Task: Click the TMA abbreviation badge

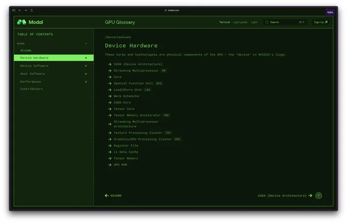Action: click(166, 116)
